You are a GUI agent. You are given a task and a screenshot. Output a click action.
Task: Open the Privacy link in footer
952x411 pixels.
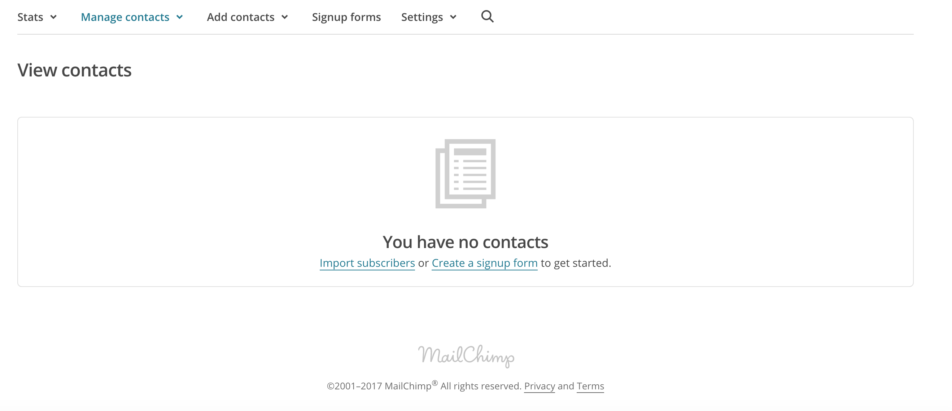(x=540, y=386)
